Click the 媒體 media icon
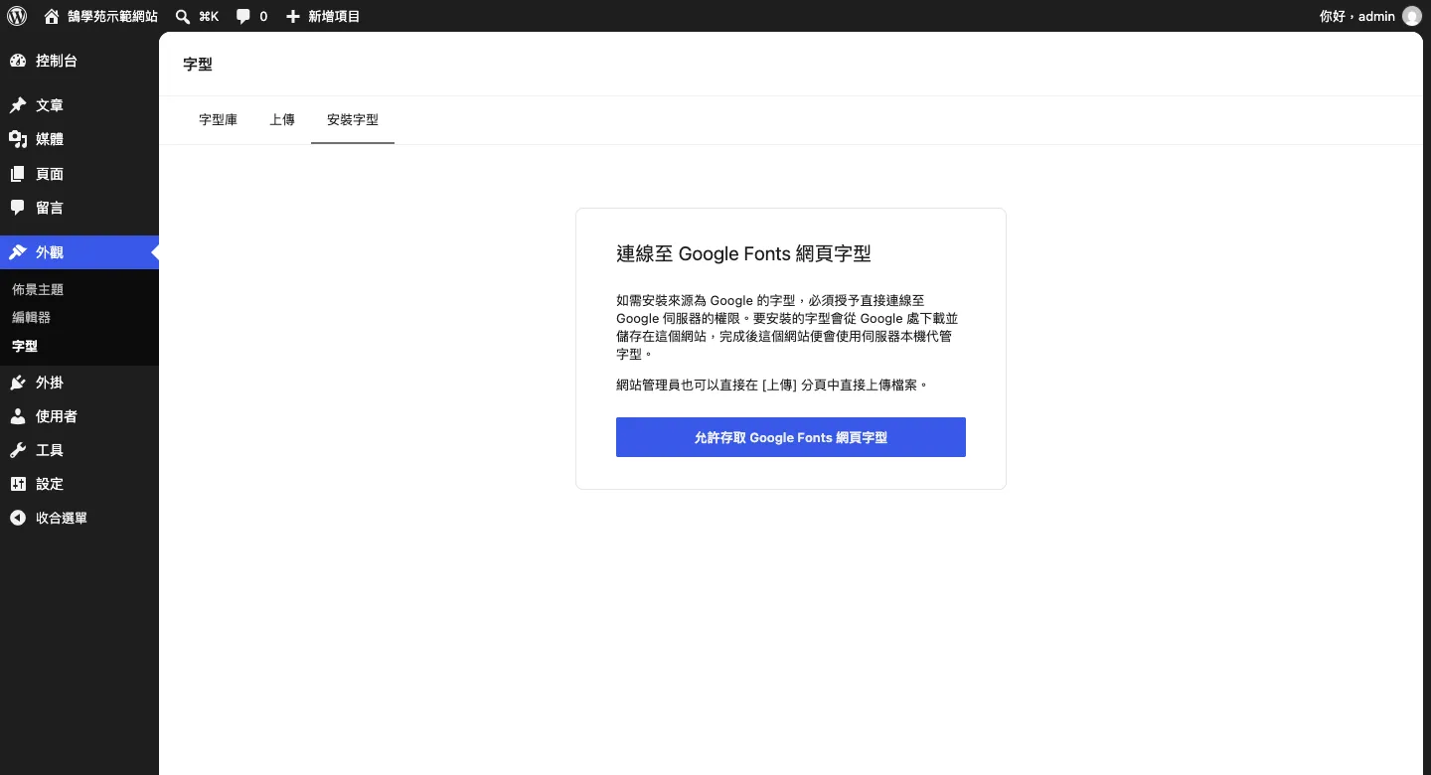 point(18,139)
